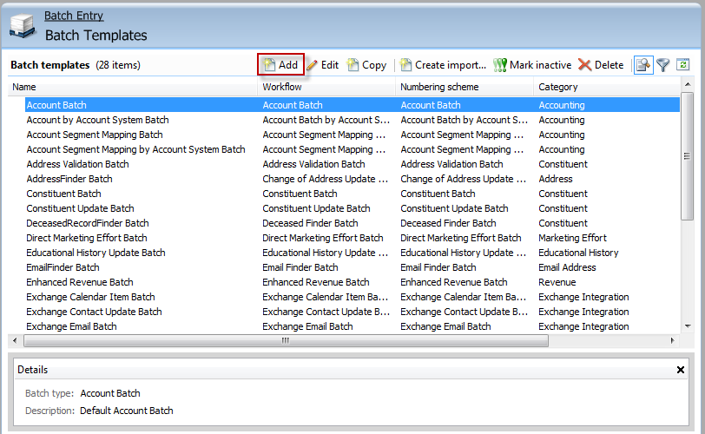The height and width of the screenshot is (434, 705).
Task: Toggle the show details pane icon
Action: 642,65
